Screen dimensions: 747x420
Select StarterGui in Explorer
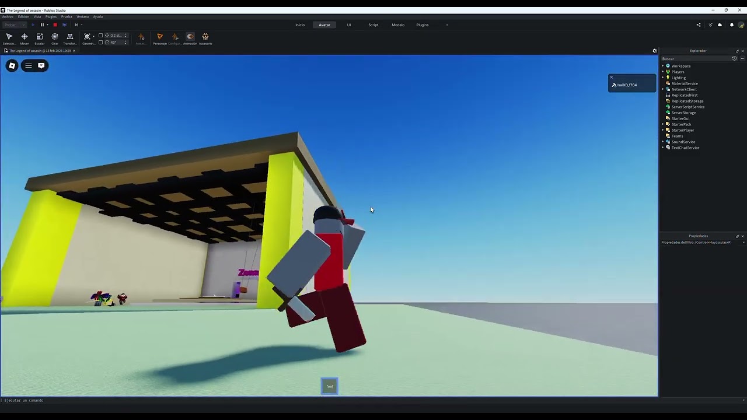click(680, 118)
